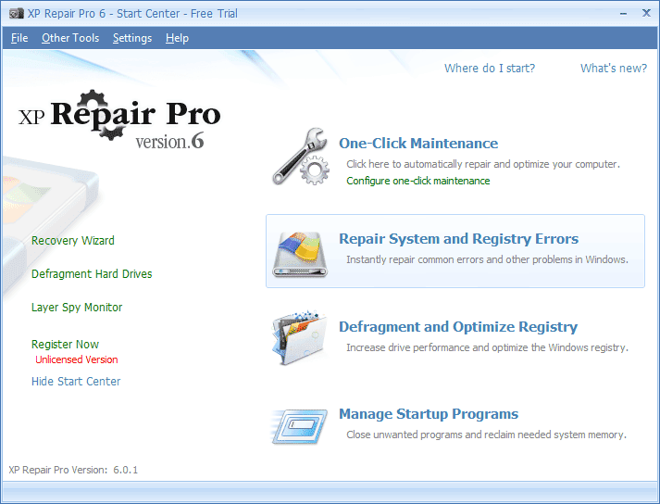This screenshot has width=660, height=504.
Task: Click 'Increase drive performance' description text
Action: (488, 347)
